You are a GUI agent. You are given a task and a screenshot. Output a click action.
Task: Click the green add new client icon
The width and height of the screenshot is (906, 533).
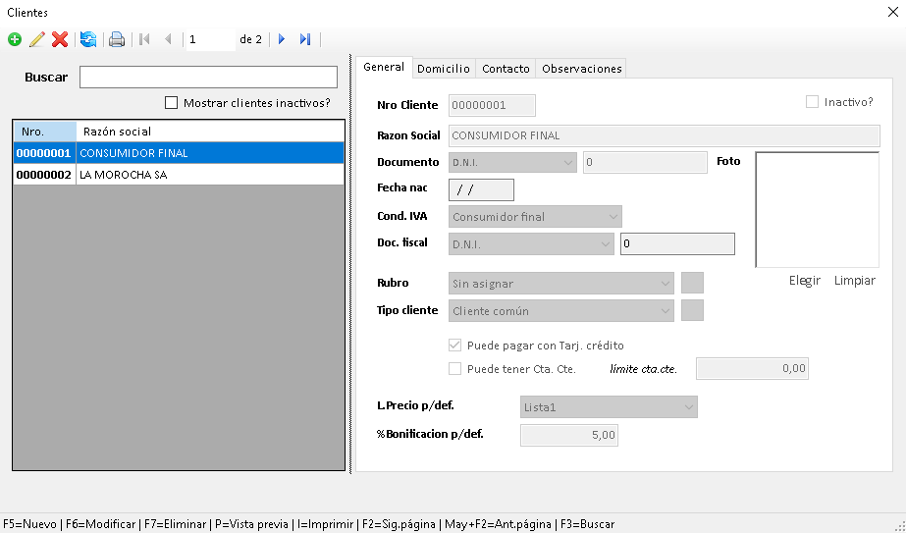pos(14,39)
